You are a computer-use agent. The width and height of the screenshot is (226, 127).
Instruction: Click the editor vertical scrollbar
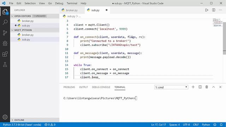pos(225,38)
